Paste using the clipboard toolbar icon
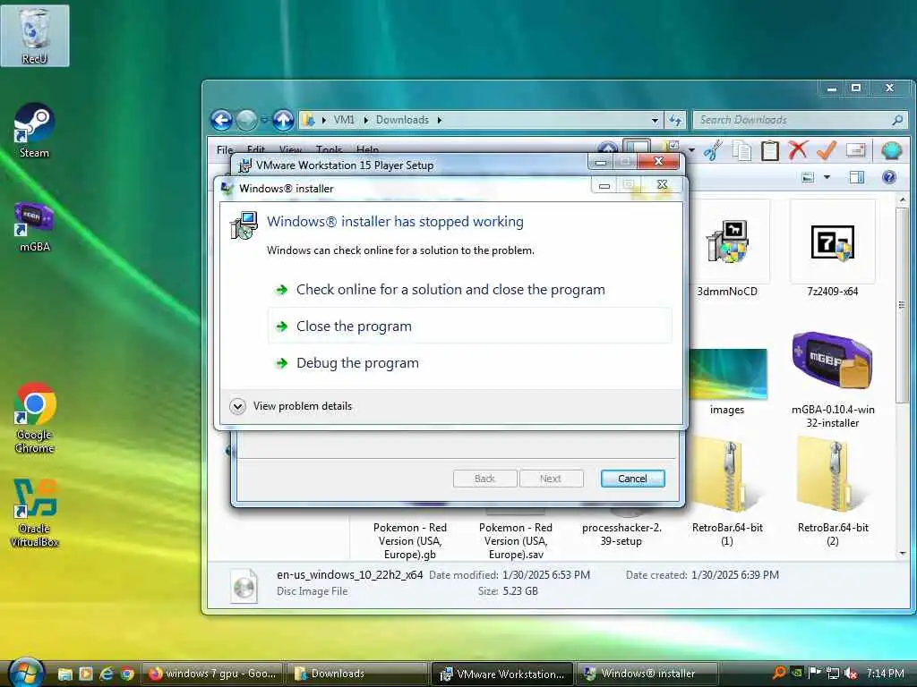 pyautogui.click(x=769, y=150)
